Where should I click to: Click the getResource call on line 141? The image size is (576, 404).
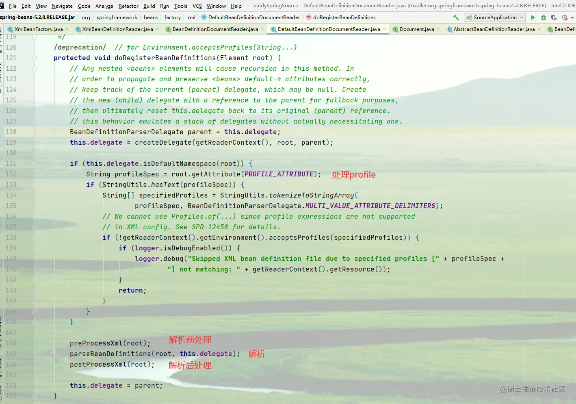(352, 269)
